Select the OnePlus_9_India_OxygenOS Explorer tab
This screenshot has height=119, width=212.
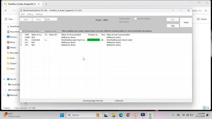tap(22, 4)
